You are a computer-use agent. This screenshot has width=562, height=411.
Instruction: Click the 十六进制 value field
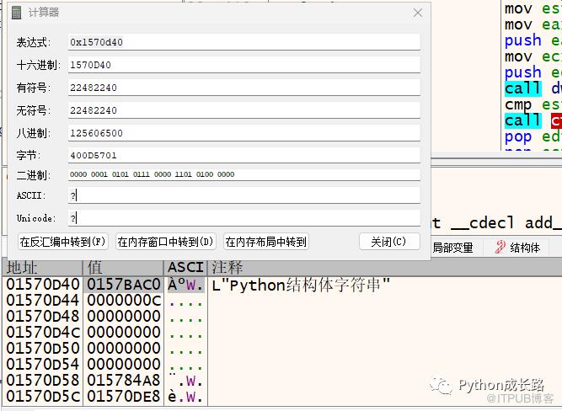pos(244,65)
